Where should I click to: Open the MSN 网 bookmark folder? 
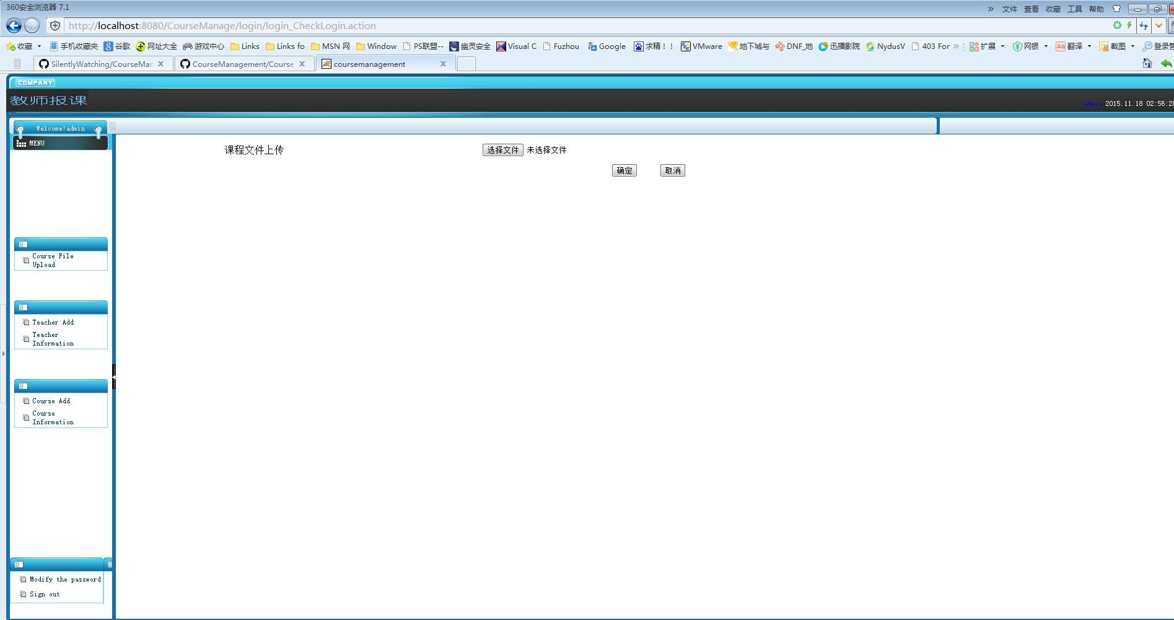330,46
